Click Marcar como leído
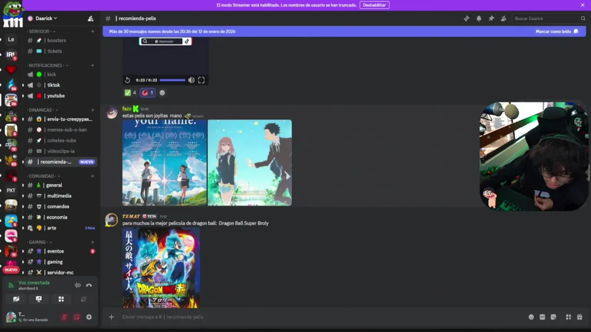 coord(556,31)
